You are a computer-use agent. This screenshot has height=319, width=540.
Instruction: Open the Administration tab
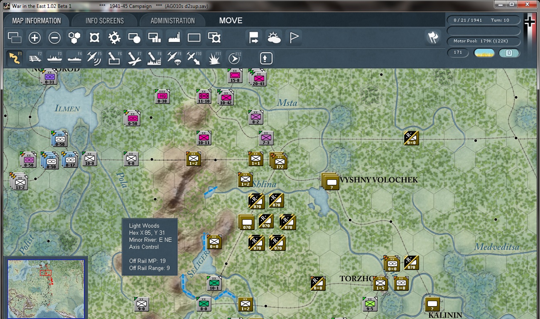coord(173,21)
